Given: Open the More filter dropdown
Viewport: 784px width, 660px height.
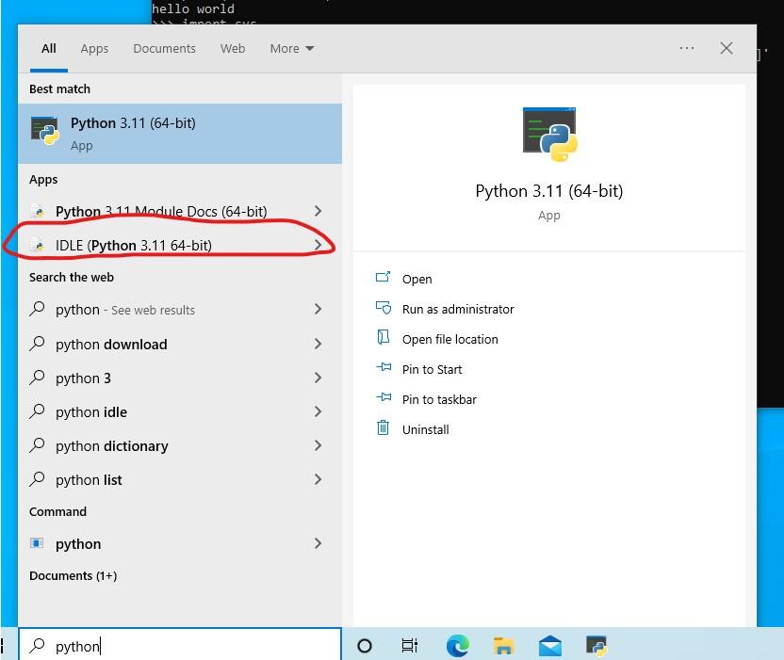Looking at the screenshot, I should 291,48.
